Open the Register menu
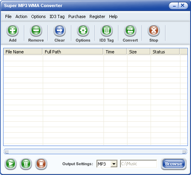 click(97, 16)
